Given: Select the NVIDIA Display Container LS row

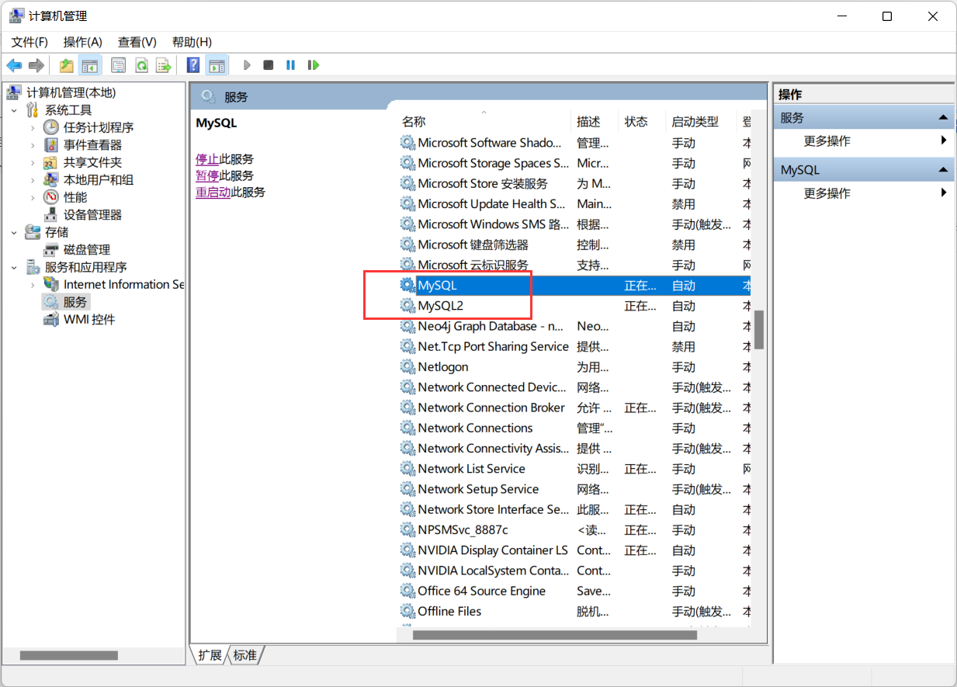Looking at the screenshot, I should (x=574, y=550).
